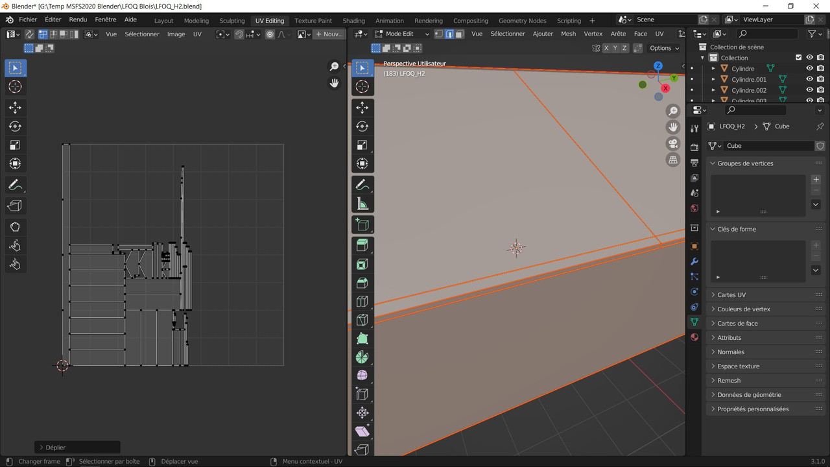Toggle fake user shield for Cube mesh

(820, 146)
